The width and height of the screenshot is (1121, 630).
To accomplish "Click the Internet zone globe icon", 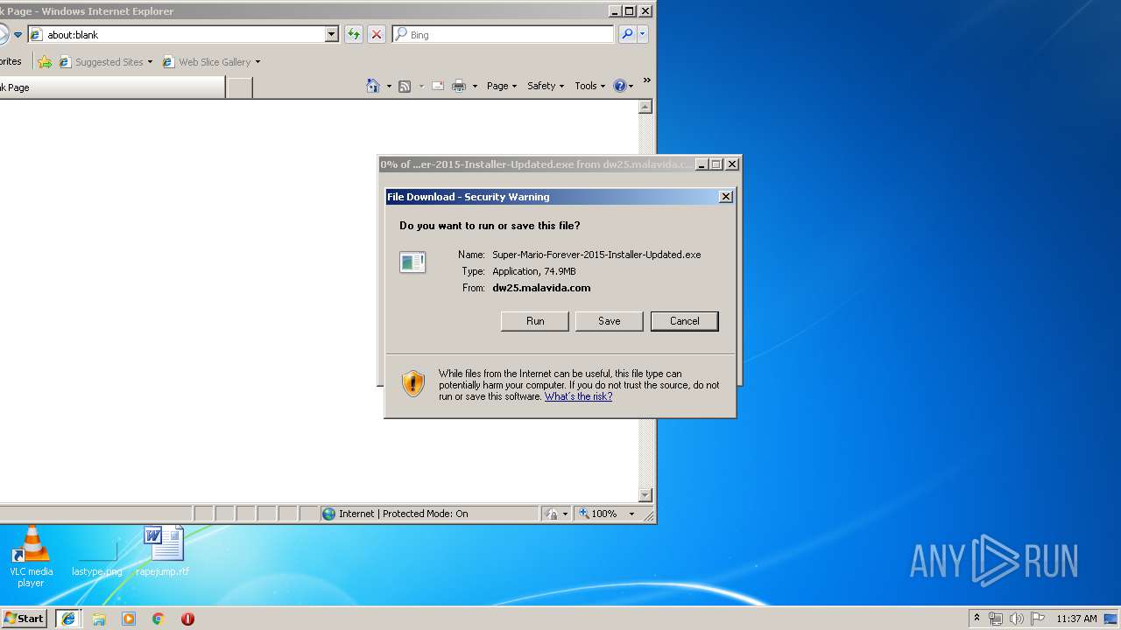I will [x=329, y=514].
